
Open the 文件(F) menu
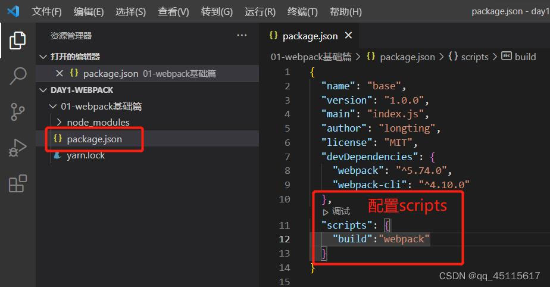tap(46, 11)
